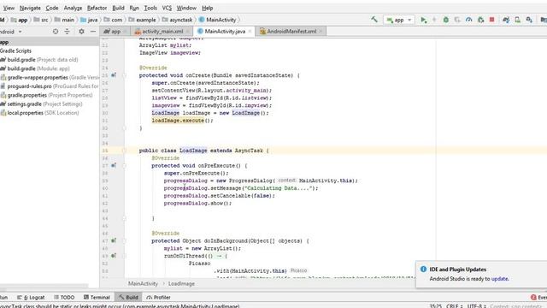Click Attach Debugger to Android Process icon
This screenshot has height=308, width=547.
[x=480, y=20]
